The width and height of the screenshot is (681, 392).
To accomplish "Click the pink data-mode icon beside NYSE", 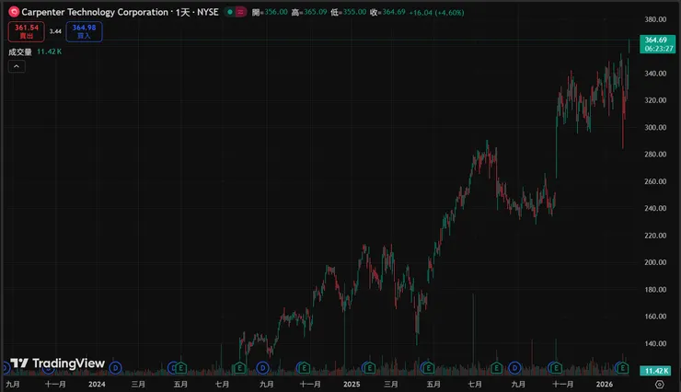I will (x=240, y=12).
